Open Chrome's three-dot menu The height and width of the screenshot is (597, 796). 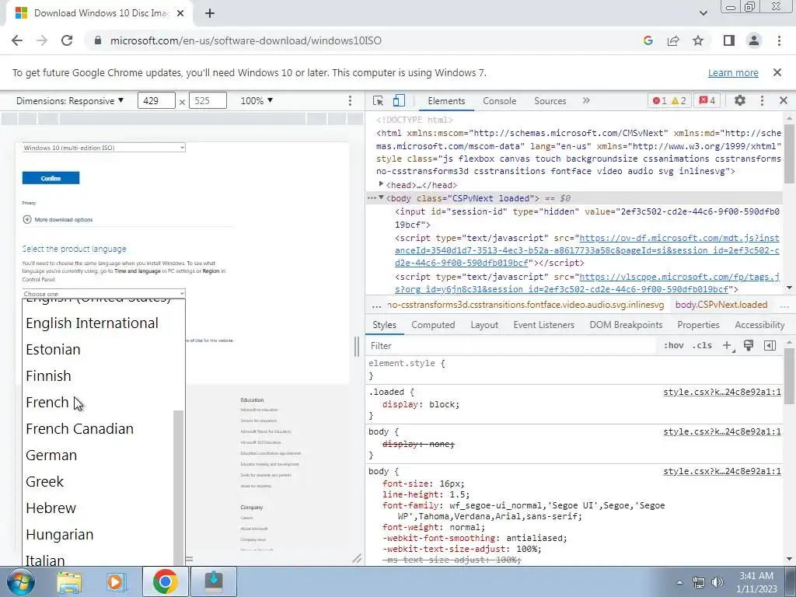(779, 40)
